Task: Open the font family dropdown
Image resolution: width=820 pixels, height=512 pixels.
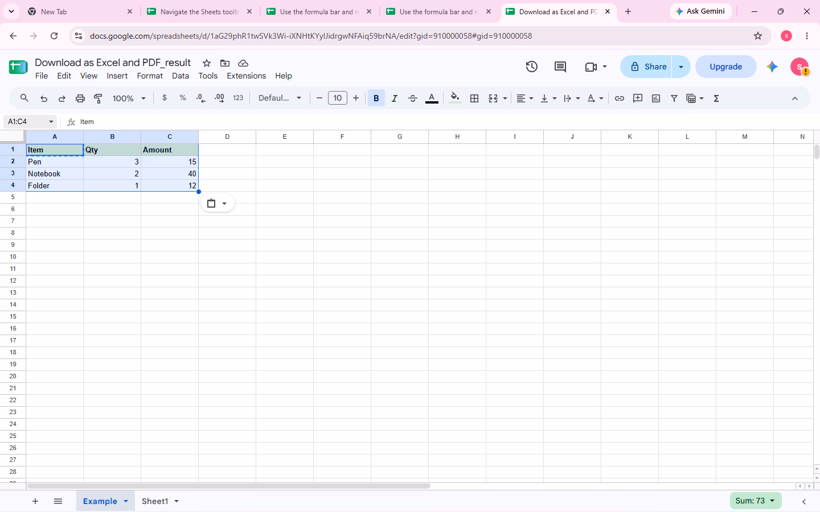Action: point(280,98)
